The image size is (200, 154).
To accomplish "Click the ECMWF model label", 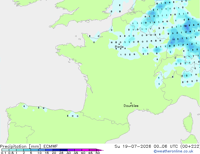I will (x=51, y=146).
